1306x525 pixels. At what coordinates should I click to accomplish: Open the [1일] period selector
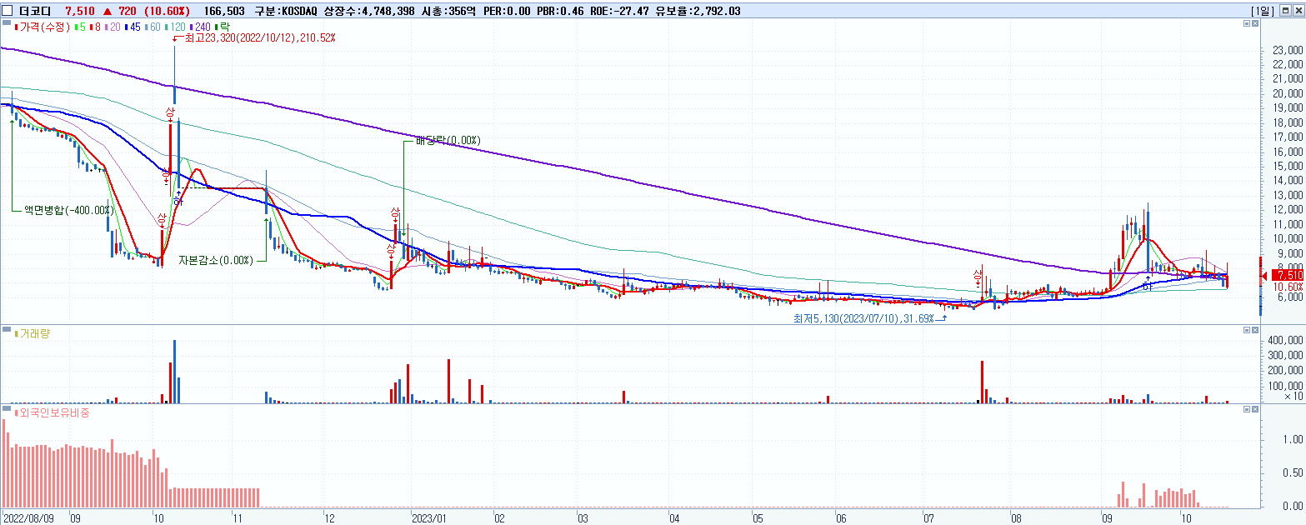1263,11
